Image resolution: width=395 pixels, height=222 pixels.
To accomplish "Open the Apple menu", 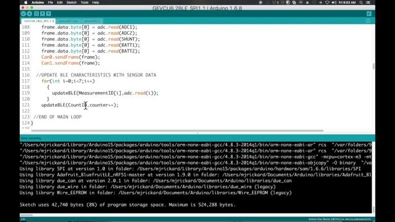I will pos(26,2).
